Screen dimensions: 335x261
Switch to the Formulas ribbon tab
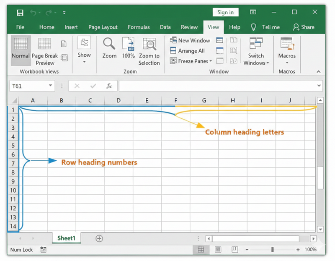pyautogui.click(x=139, y=27)
